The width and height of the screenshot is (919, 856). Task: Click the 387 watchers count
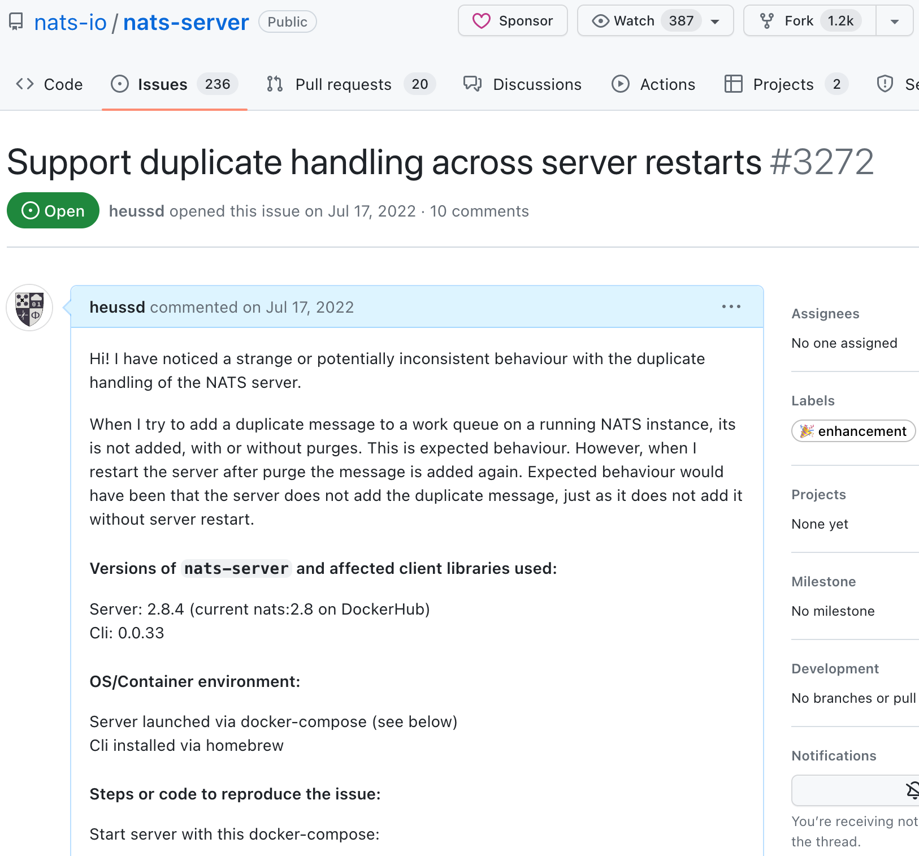(x=681, y=21)
